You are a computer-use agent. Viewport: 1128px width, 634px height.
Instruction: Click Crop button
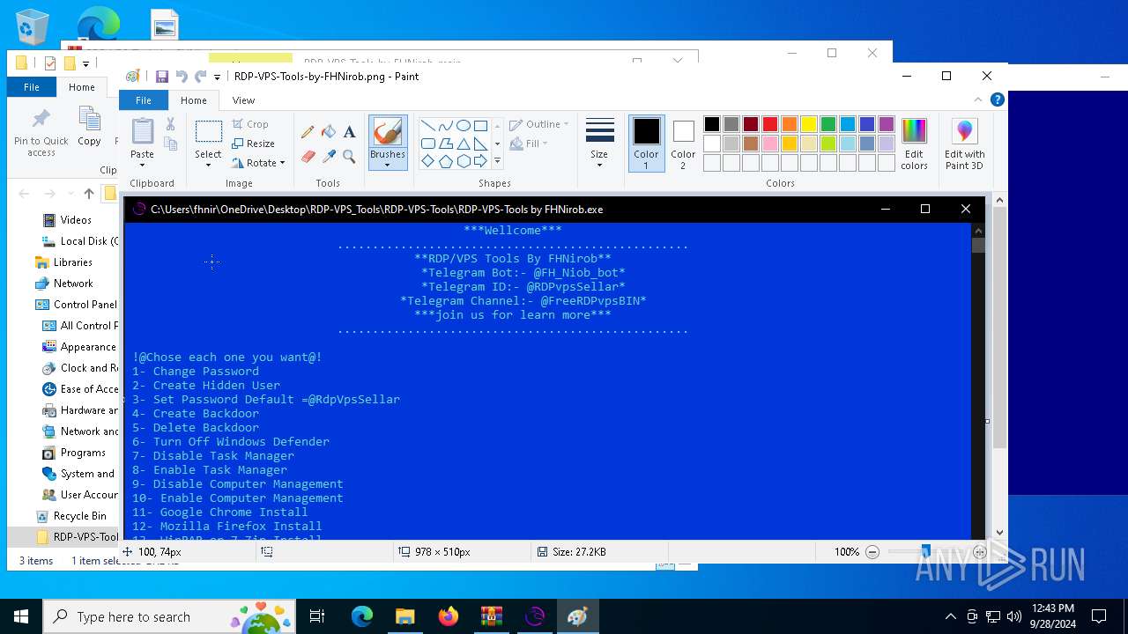[x=250, y=124]
